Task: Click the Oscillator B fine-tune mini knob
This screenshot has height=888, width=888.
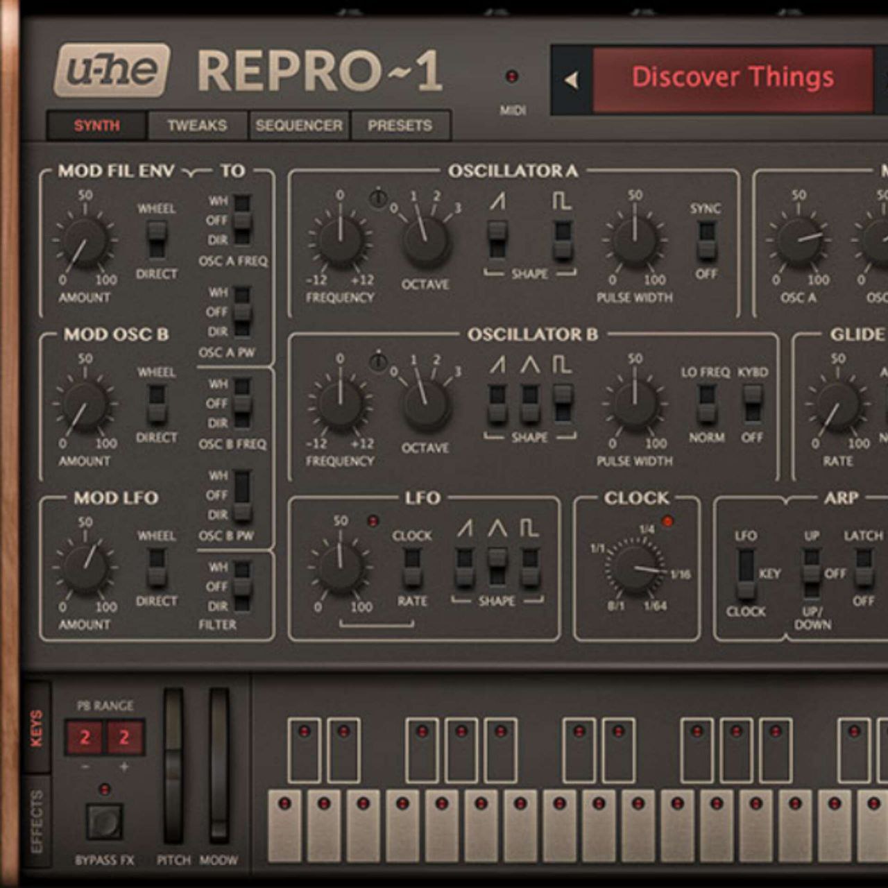Action: tap(378, 362)
